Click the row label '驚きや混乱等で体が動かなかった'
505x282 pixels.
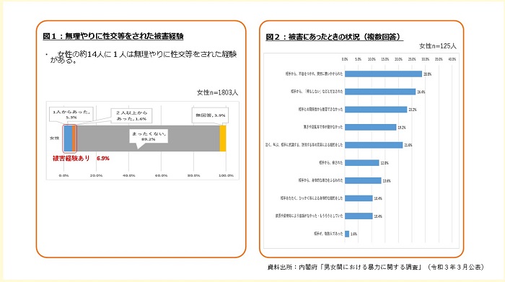click(323, 127)
